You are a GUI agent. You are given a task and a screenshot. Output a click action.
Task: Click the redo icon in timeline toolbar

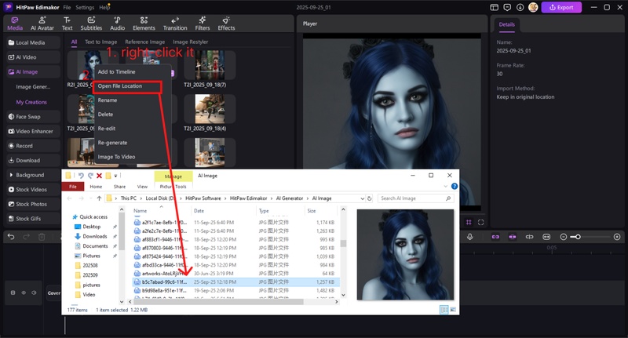26,237
